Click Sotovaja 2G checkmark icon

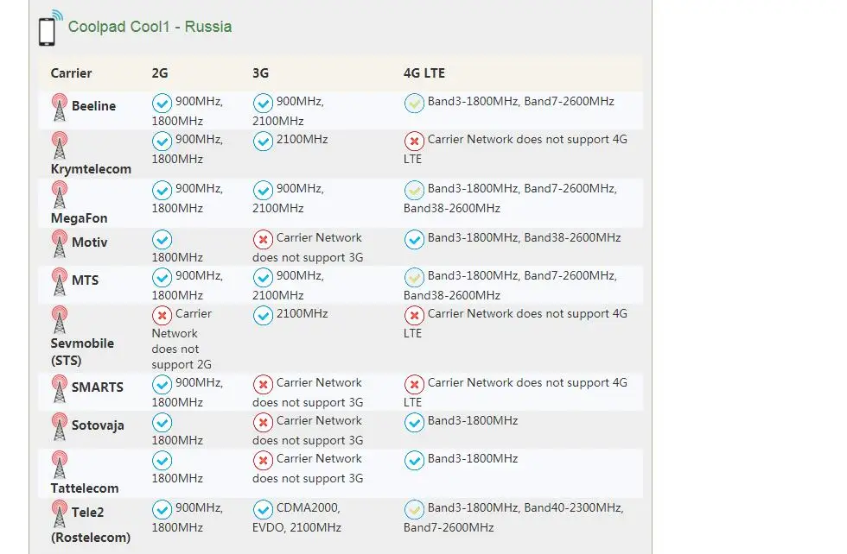[x=162, y=422]
